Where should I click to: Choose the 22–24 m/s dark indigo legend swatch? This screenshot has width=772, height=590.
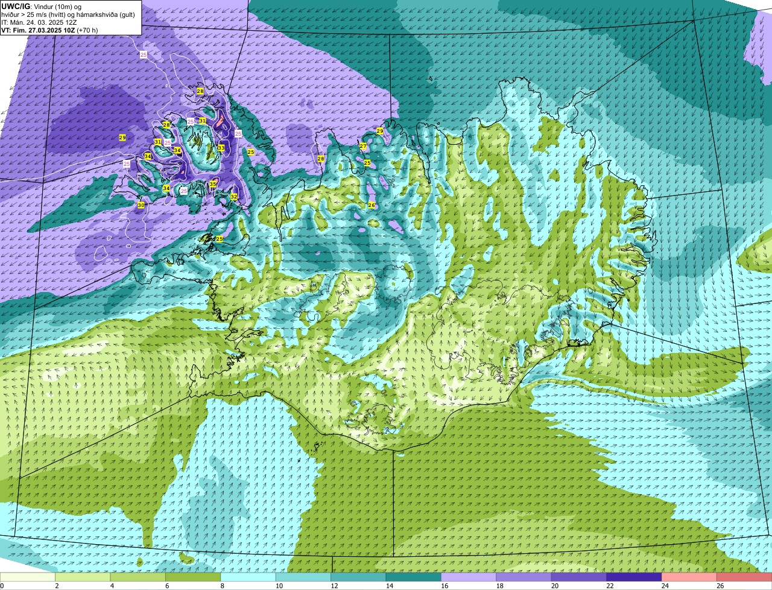(634, 577)
